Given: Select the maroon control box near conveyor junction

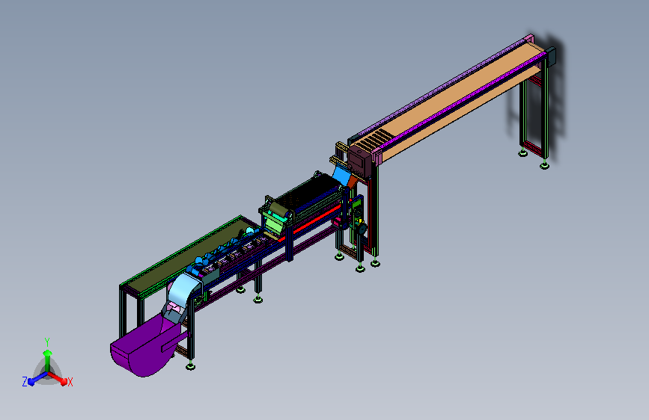Looking at the screenshot, I should (359, 161).
